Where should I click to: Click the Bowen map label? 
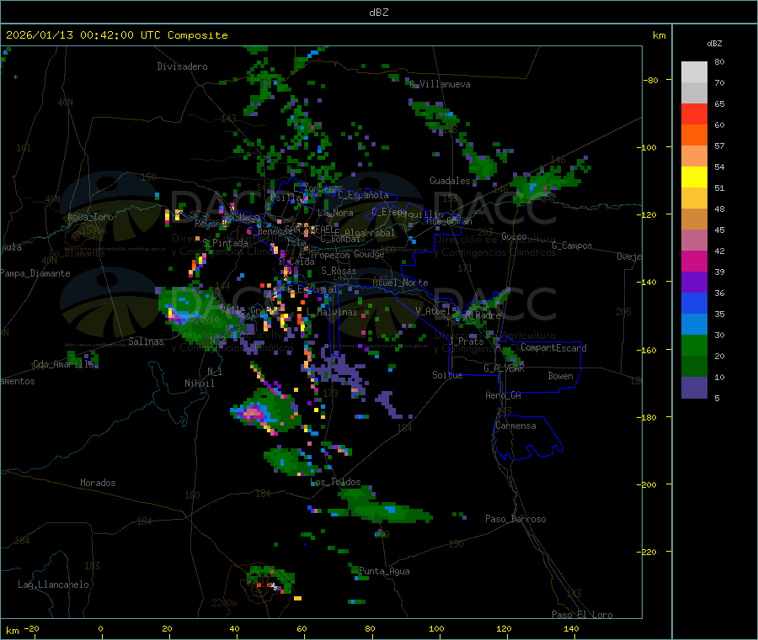(560, 376)
